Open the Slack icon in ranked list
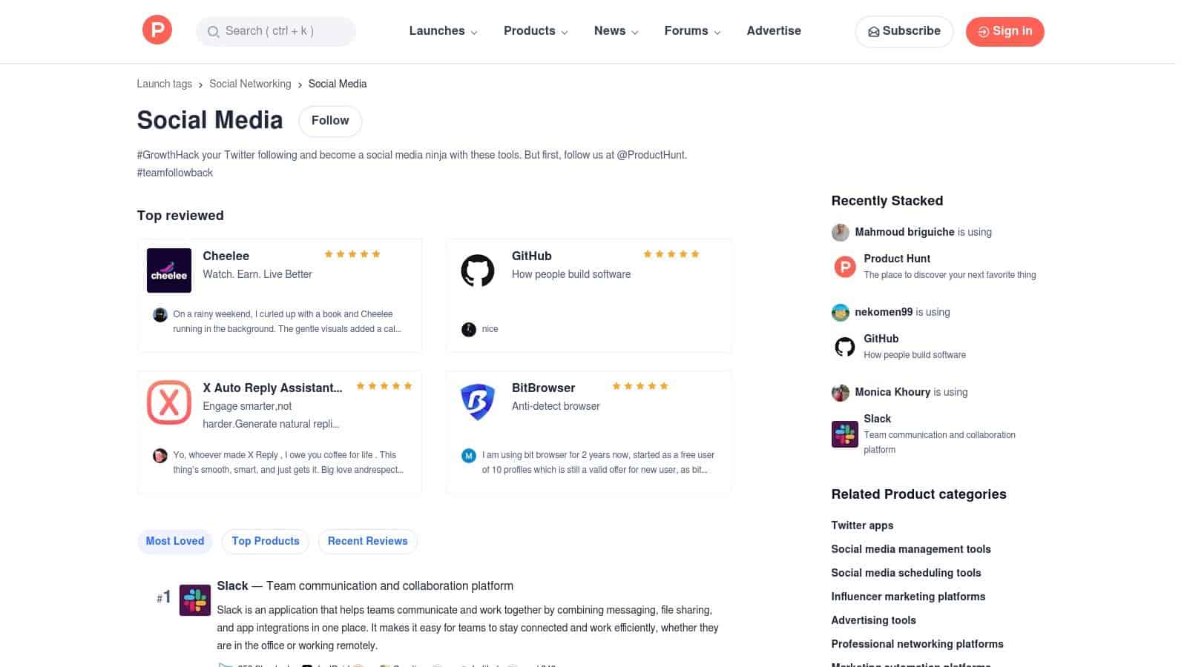The width and height of the screenshot is (1187, 667). 195,600
